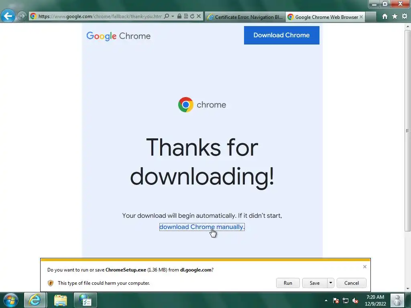411x308 pixels.
Task: Click the search magnifier in address bar
Action: pyautogui.click(x=167, y=16)
